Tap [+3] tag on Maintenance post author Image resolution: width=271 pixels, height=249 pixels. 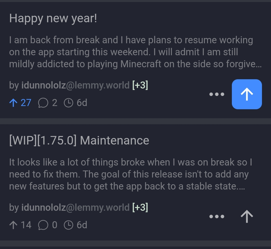click(140, 207)
